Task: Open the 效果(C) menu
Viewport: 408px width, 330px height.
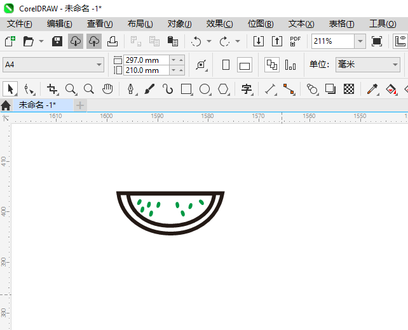Action: [220, 24]
